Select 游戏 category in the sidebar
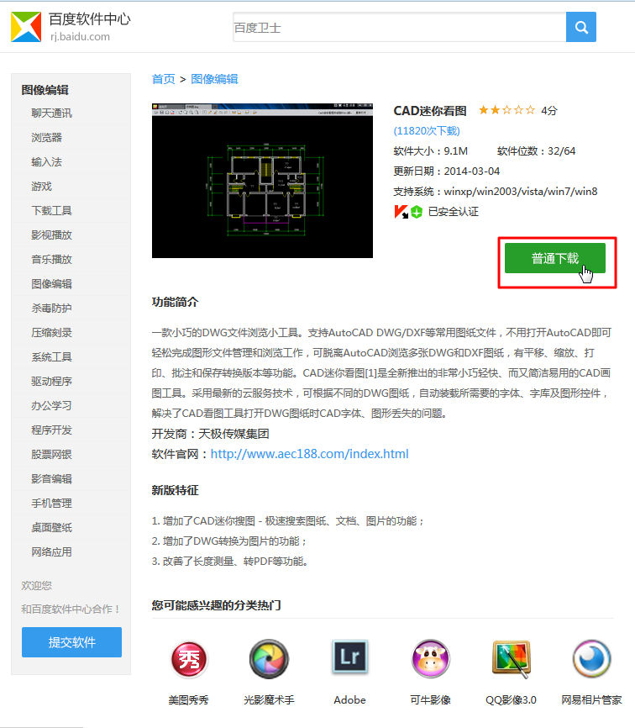The width and height of the screenshot is (635, 728). (41, 186)
